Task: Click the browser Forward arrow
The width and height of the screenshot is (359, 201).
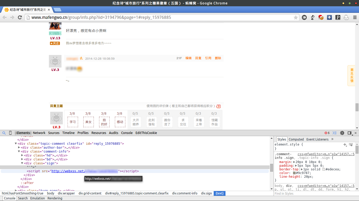Action: 12,17
